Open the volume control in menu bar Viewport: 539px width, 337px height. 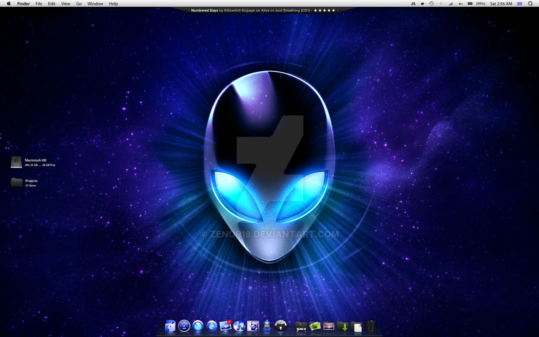pos(460,4)
